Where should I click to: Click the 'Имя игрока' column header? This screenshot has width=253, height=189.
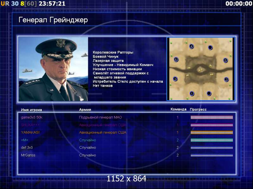tap(31, 110)
